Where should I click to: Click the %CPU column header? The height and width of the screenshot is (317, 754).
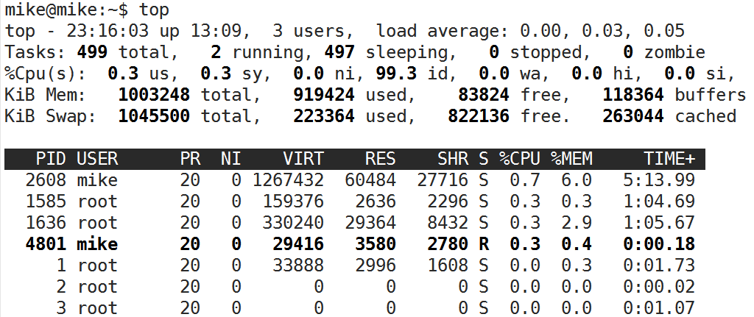[x=520, y=159]
